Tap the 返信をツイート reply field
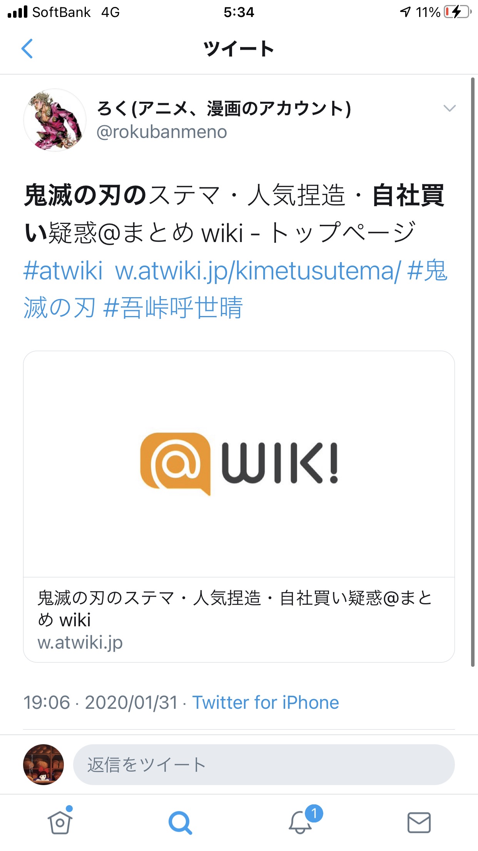Screen dimensions: 478x851 [264, 765]
